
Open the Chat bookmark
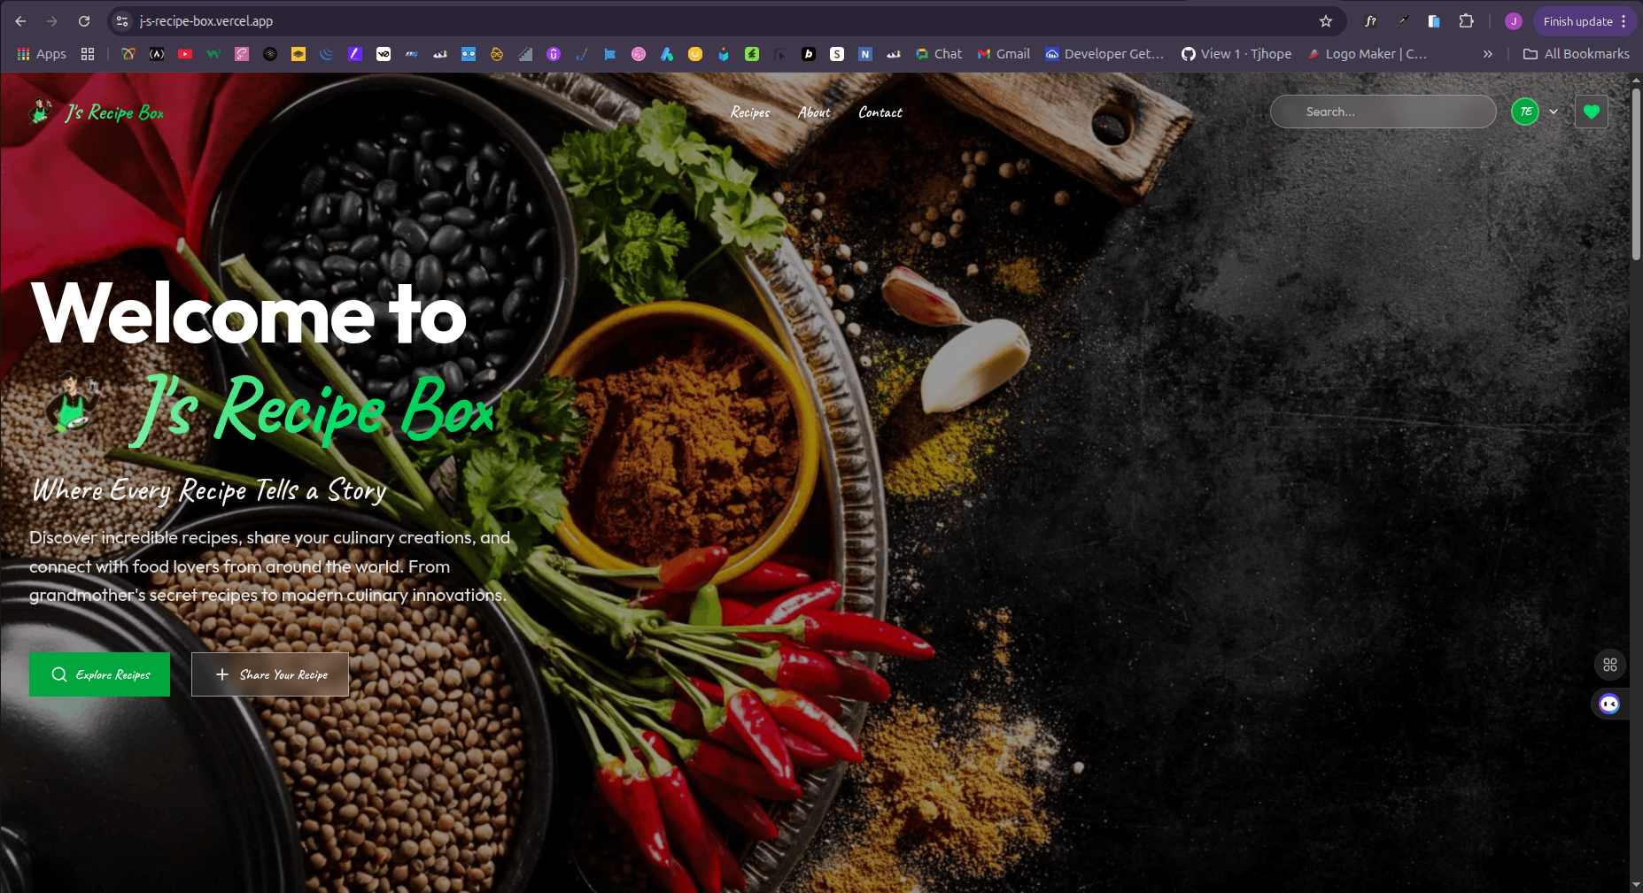click(x=939, y=54)
